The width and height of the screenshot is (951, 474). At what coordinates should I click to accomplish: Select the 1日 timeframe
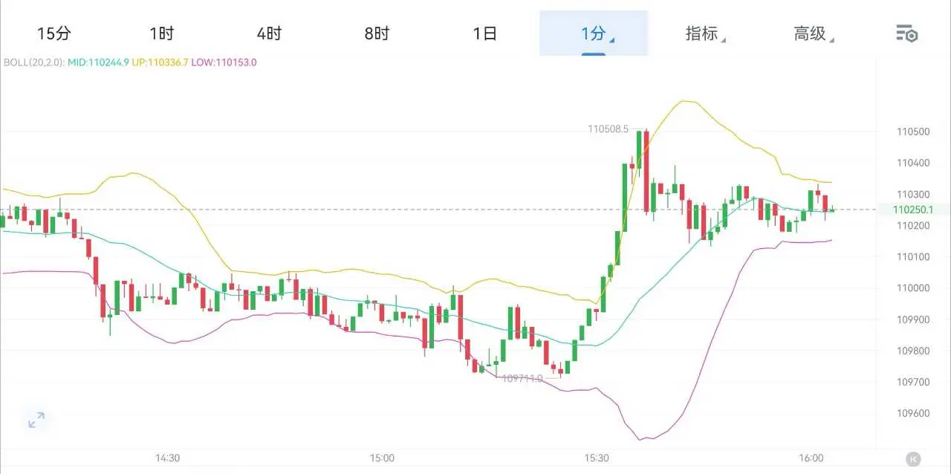click(484, 33)
